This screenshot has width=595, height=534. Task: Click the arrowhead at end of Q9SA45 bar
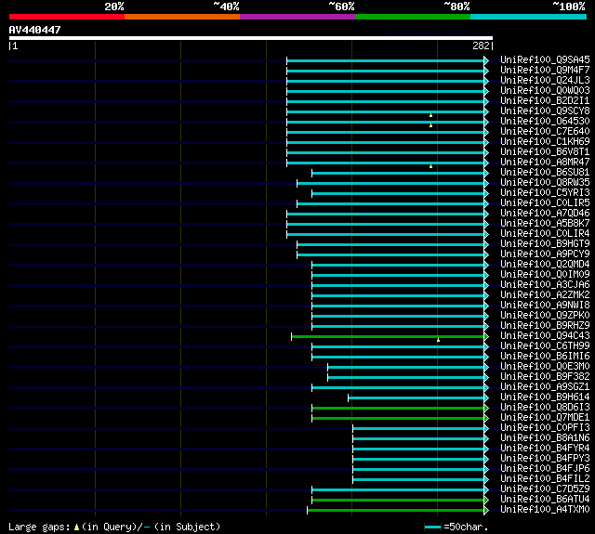pos(486,60)
